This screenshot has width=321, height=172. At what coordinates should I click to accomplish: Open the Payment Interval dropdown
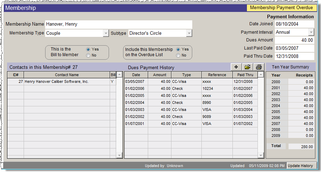(311, 32)
